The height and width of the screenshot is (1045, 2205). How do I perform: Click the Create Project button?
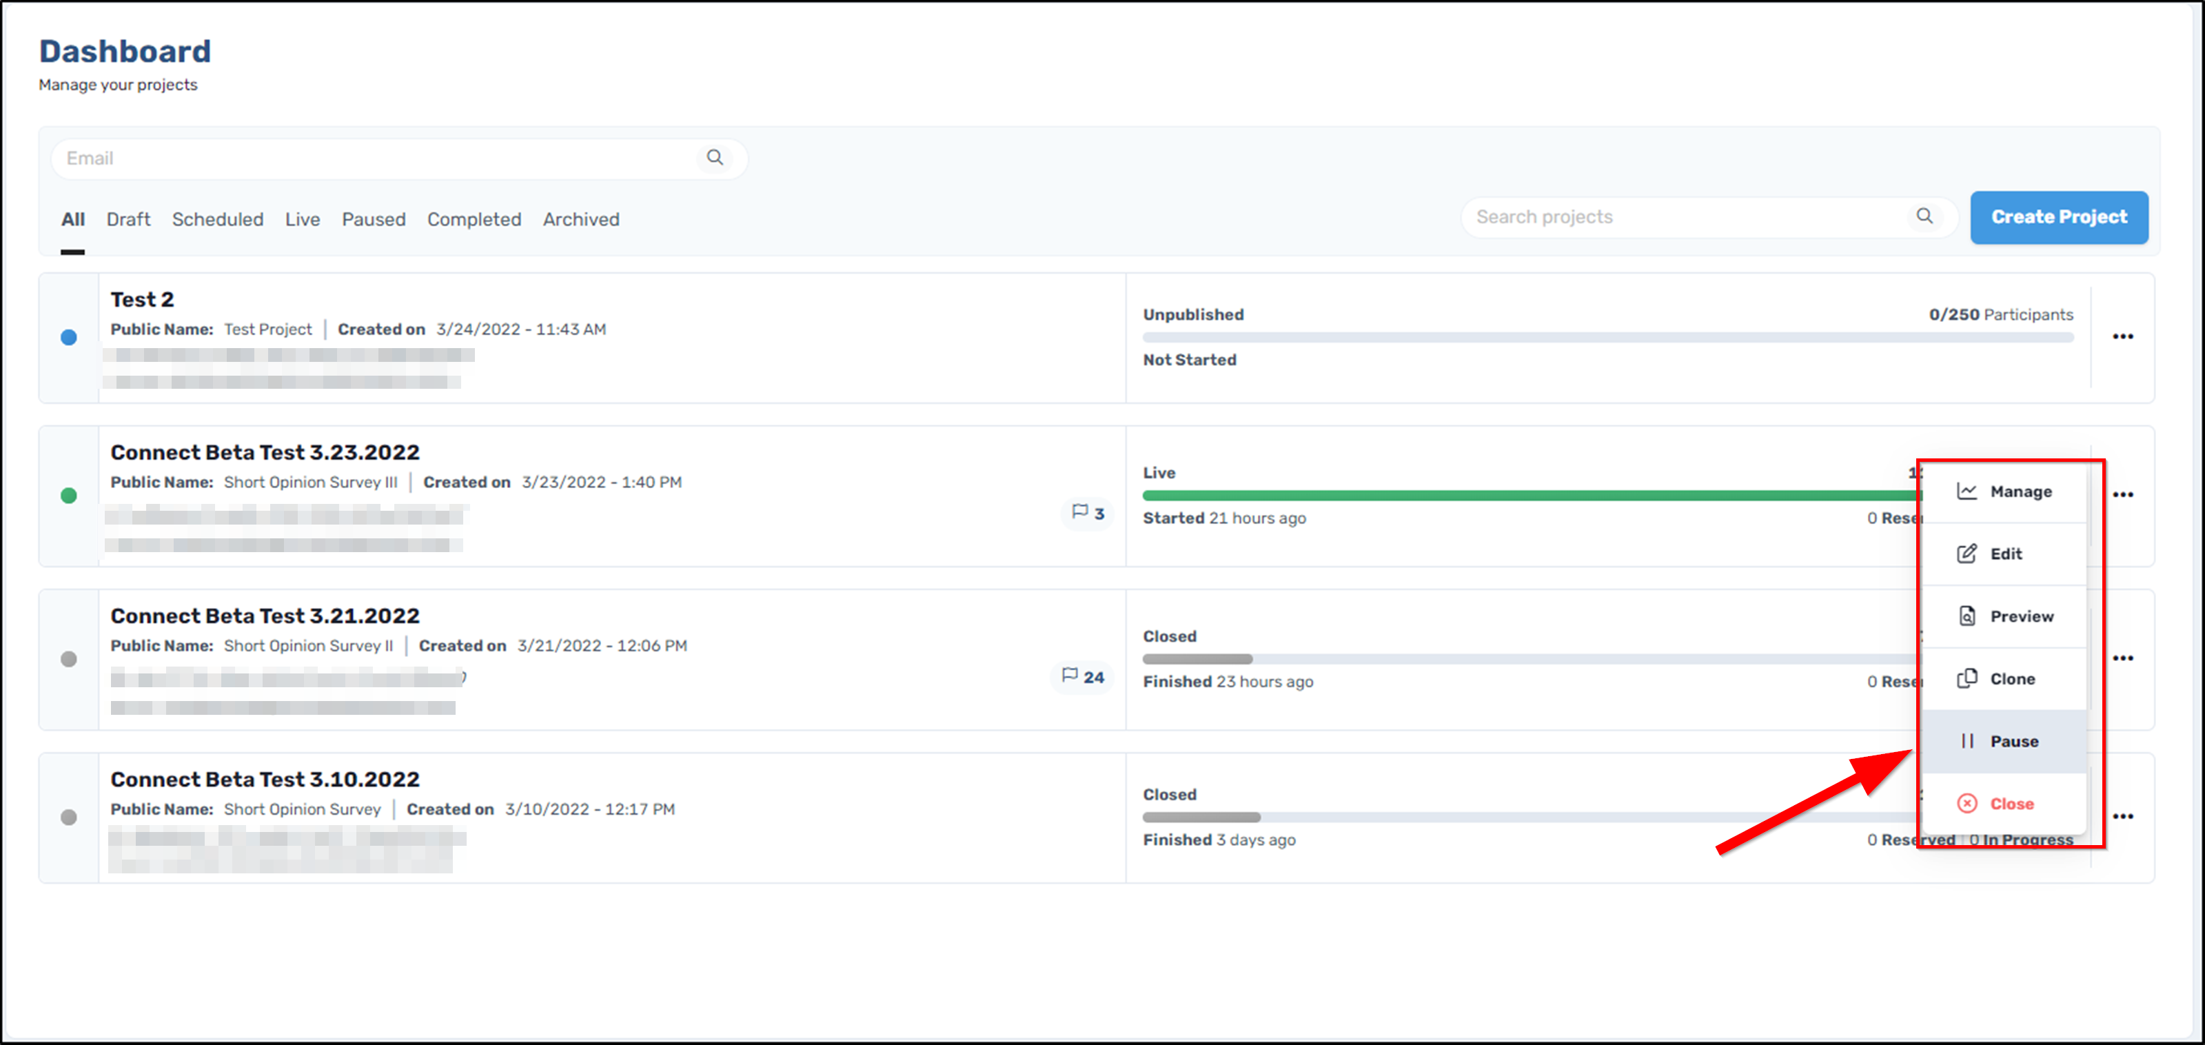pyautogui.click(x=2059, y=217)
